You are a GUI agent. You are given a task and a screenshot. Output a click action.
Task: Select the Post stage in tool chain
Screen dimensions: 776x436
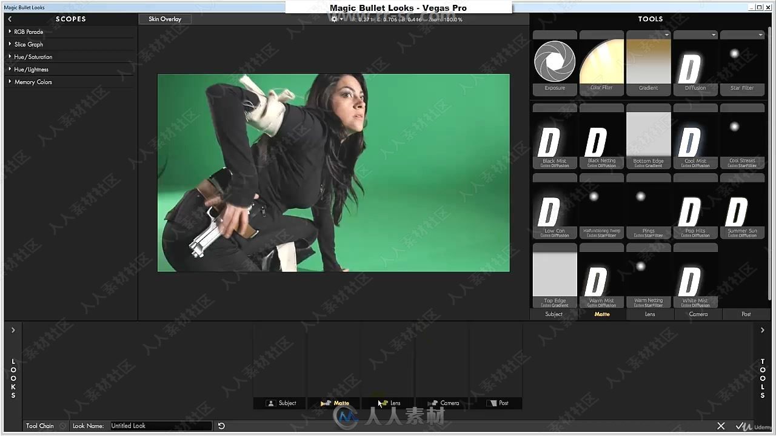(496, 403)
